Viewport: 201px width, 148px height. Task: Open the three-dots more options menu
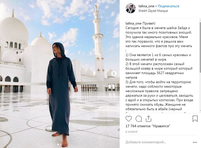pos(195,142)
